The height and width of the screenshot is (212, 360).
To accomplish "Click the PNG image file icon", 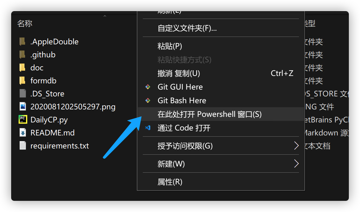I will point(23,107).
